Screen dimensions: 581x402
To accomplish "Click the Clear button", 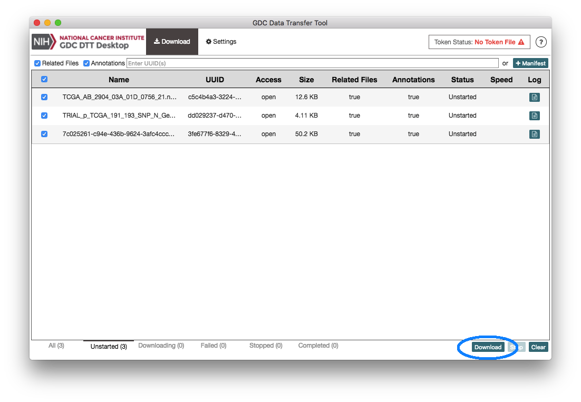I will click(x=538, y=347).
